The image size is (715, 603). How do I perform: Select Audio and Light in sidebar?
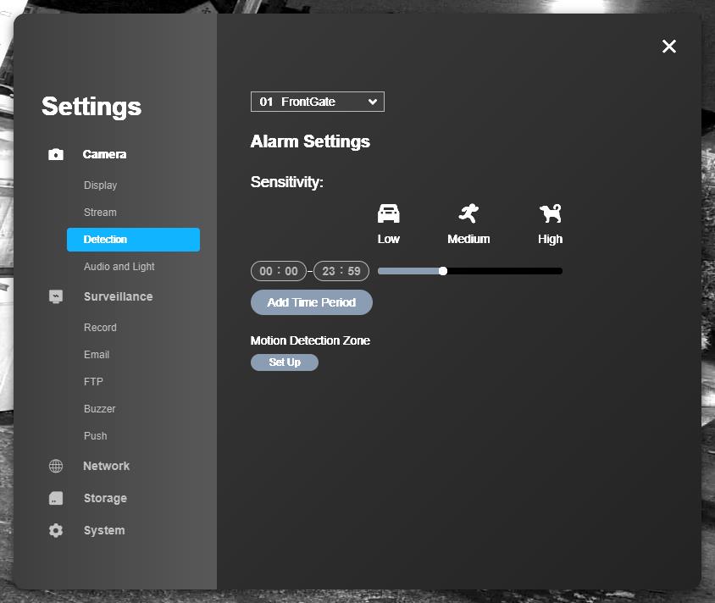(119, 267)
